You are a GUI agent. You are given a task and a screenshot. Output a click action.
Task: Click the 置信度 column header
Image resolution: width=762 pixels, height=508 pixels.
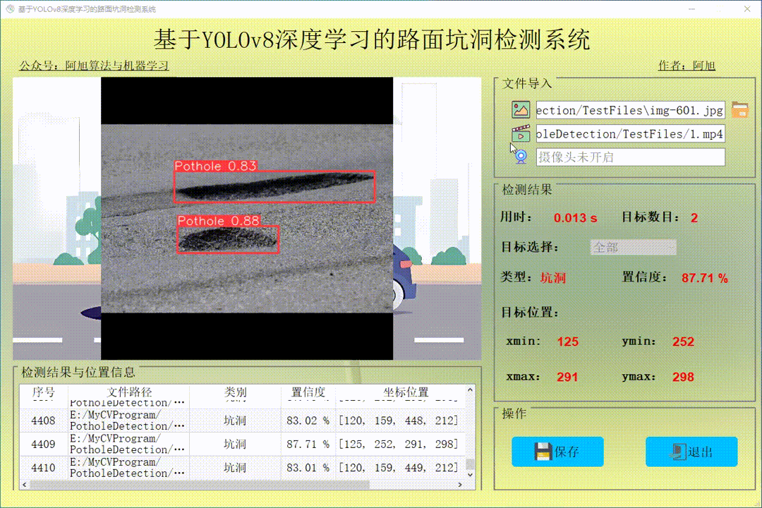pyautogui.click(x=309, y=392)
